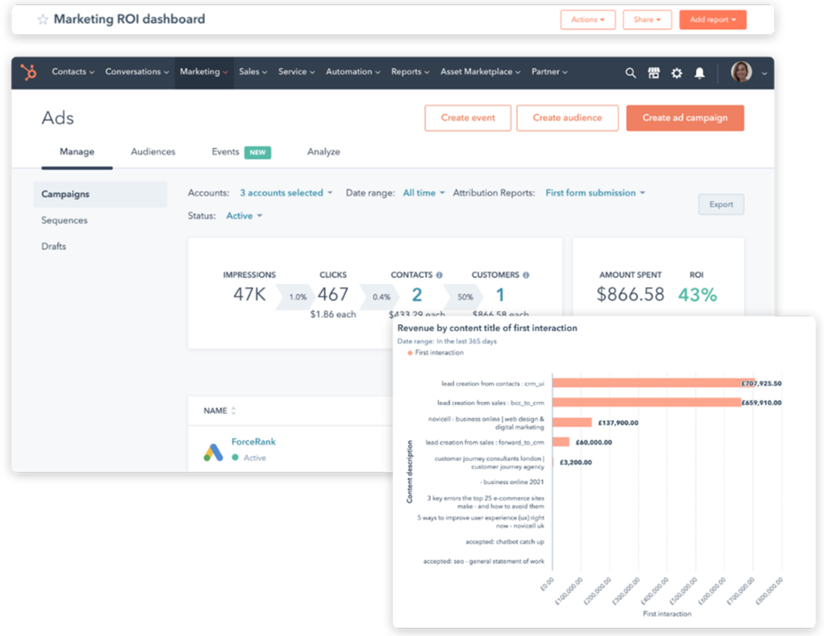824x636 pixels.
Task: Open the Contacts navigation menu
Action: point(73,72)
